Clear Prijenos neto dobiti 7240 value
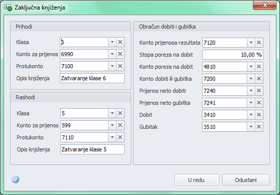The image size is (280, 195). click(x=259, y=91)
